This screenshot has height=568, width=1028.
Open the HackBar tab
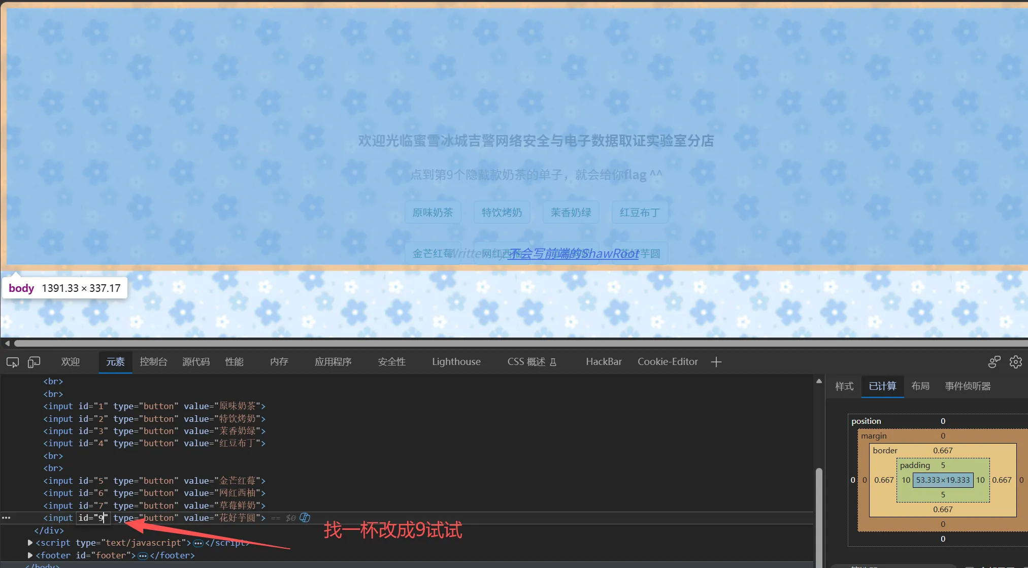point(604,362)
